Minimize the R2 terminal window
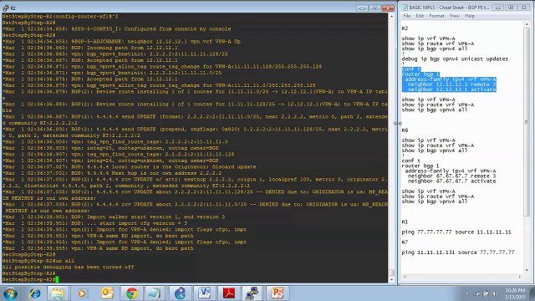The height and width of the screenshot is (301, 535). [362, 8]
